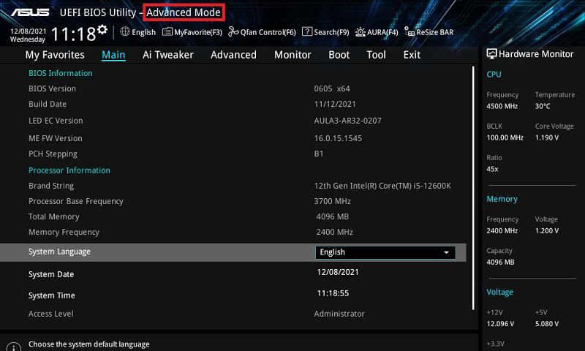Open AURA(F4) lighting icon
Screen dimensions: 585x351
[361, 32]
